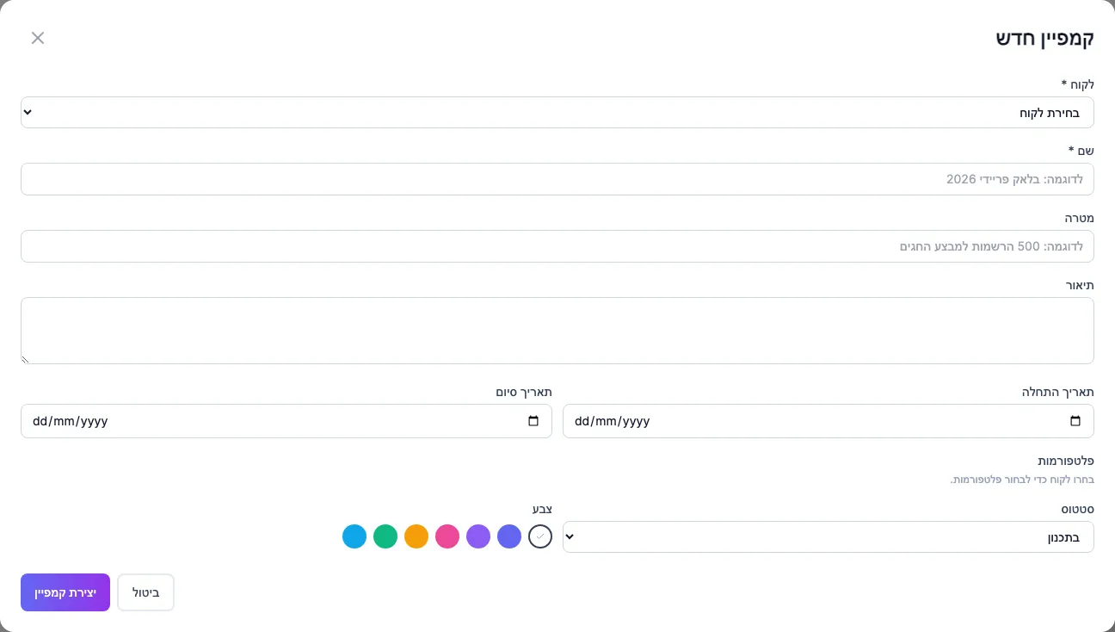
Task: Select the white checked color swatch
Action: click(x=540, y=536)
